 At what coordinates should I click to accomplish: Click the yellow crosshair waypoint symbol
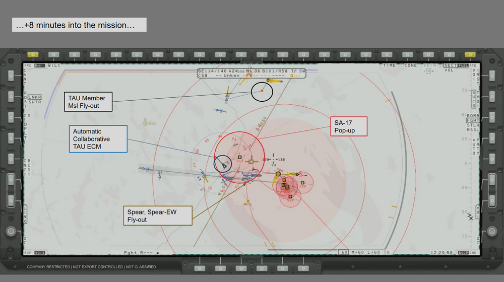[x=146, y=122]
